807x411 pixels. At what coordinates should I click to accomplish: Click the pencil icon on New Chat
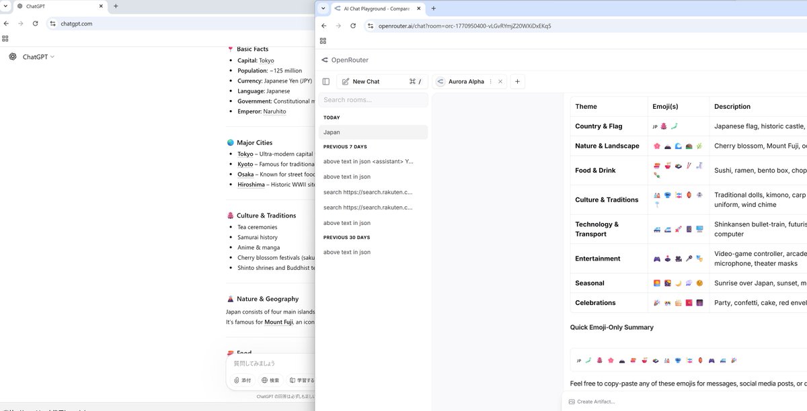[346, 81]
